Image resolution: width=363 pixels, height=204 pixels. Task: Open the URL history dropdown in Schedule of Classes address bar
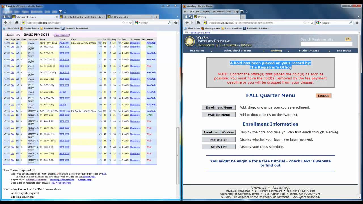click(127, 23)
